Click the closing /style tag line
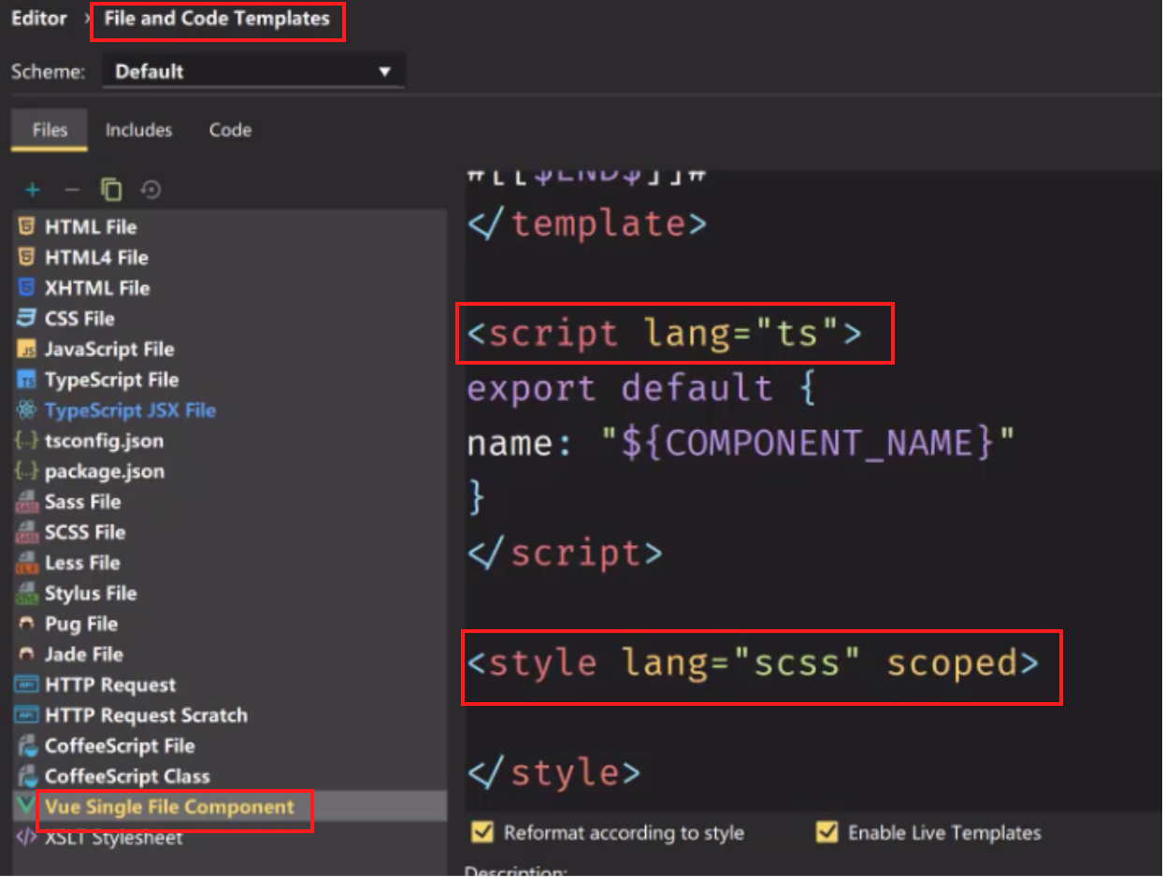Image resolution: width=1165 pixels, height=877 pixels. click(x=554, y=773)
